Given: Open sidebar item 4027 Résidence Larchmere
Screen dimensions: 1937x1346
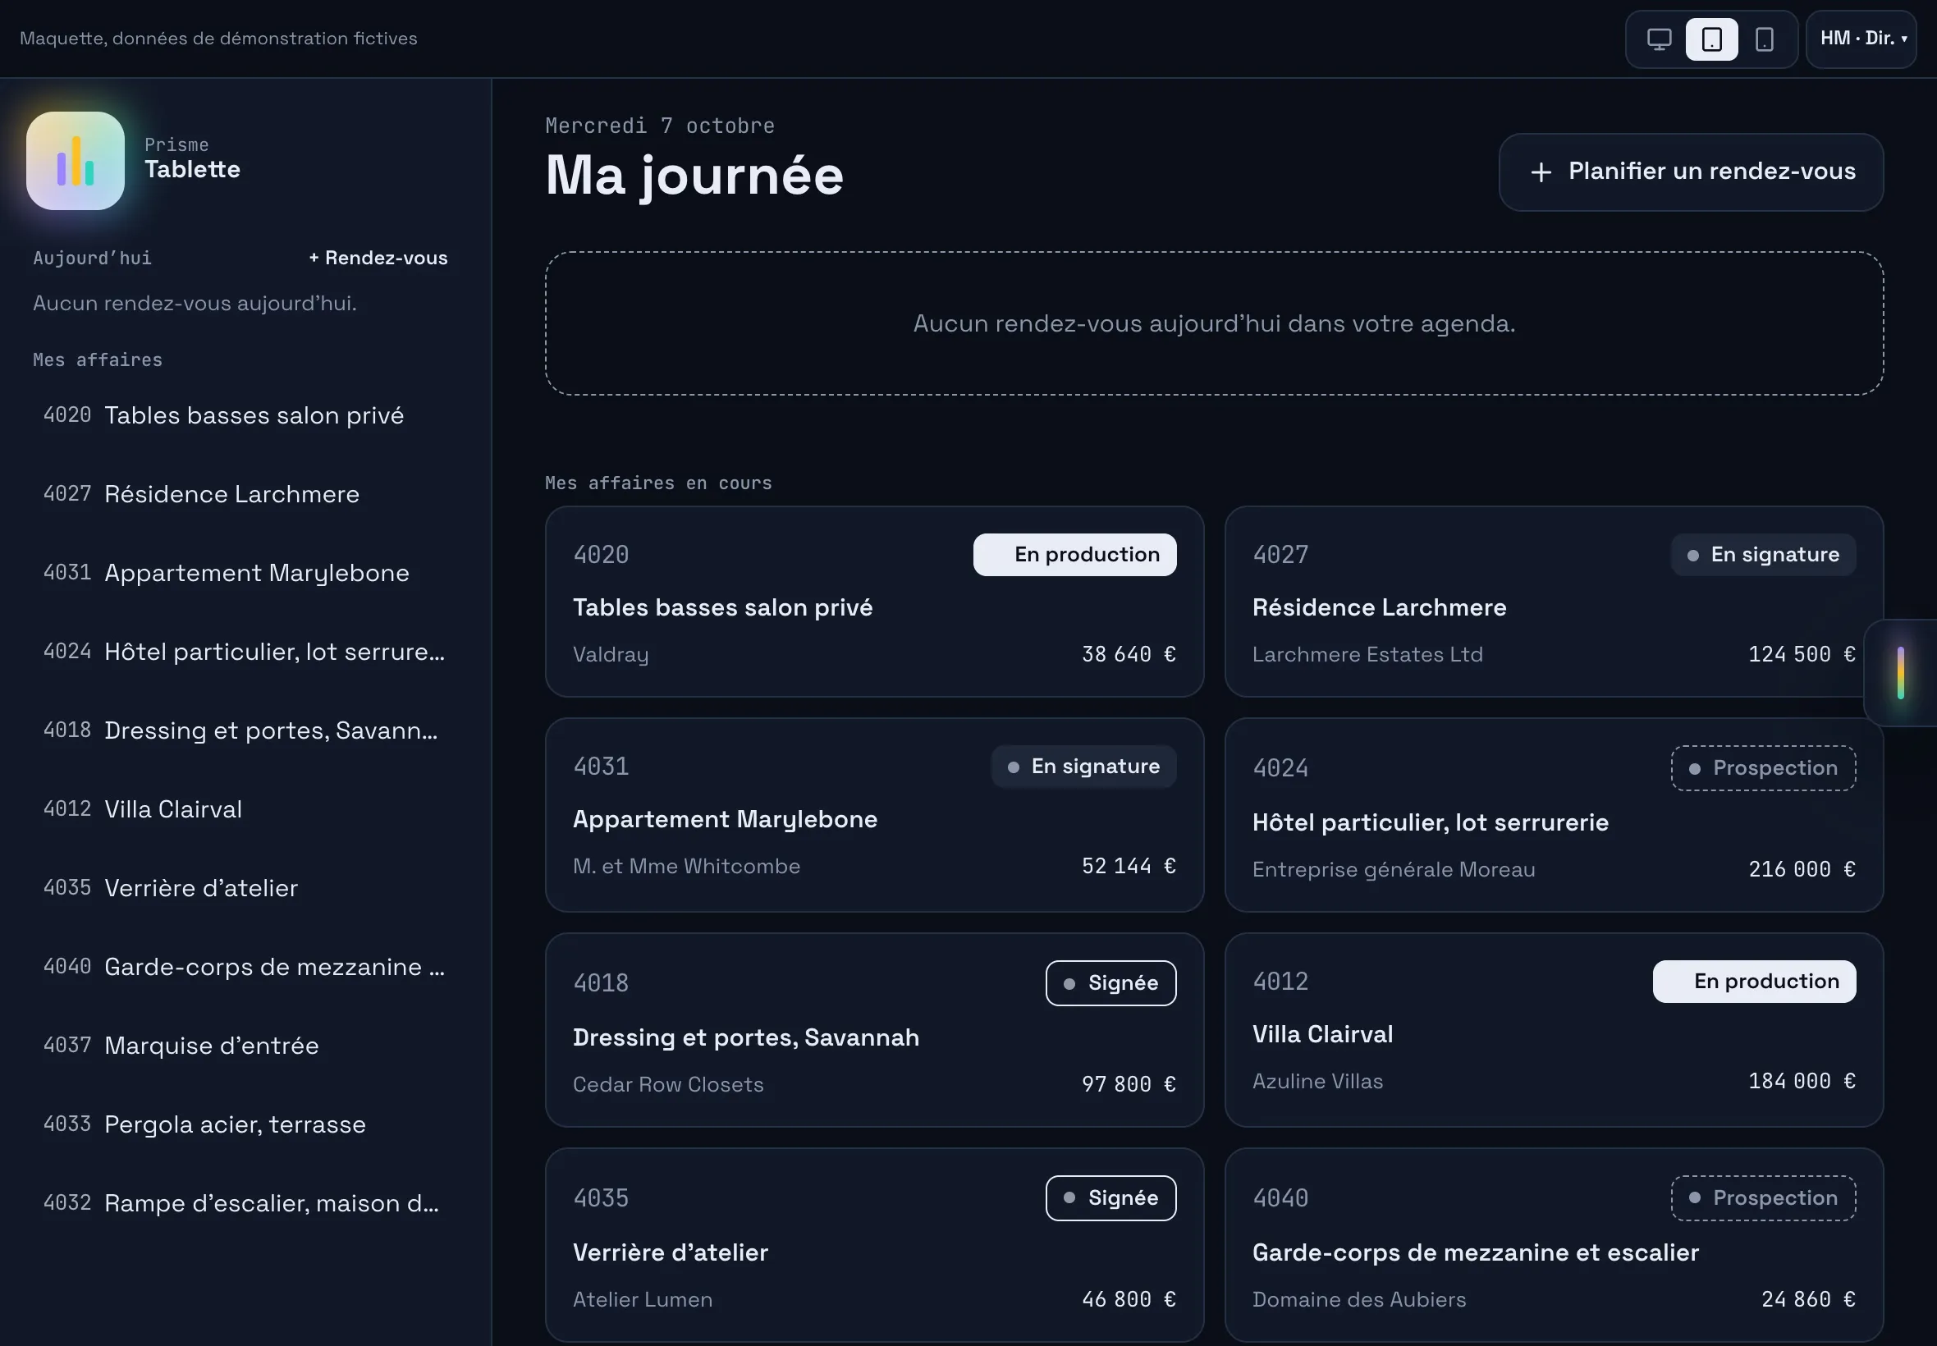Looking at the screenshot, I should pos(245,493).
